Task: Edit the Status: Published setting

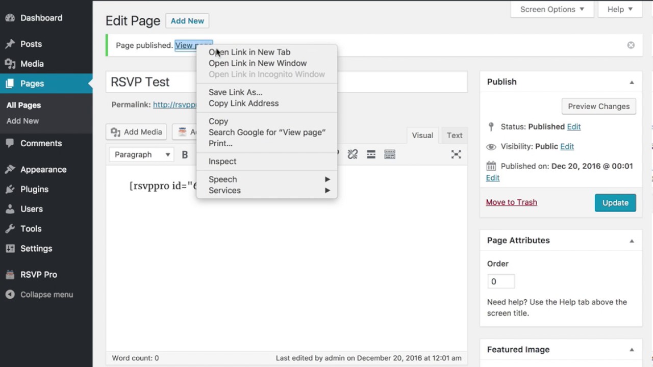Action: (x=574, y=127)
